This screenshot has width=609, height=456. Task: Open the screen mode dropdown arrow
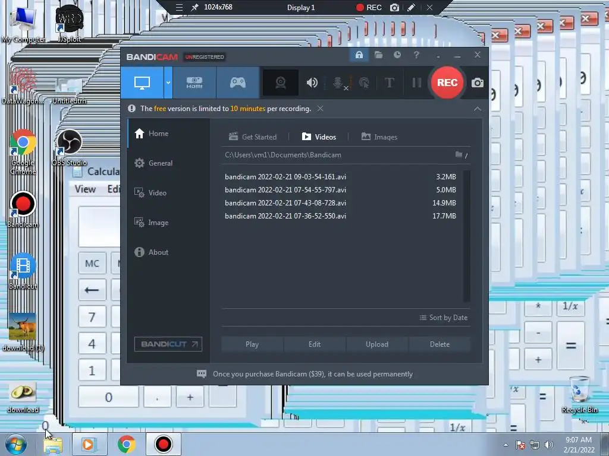coord(168,83)
